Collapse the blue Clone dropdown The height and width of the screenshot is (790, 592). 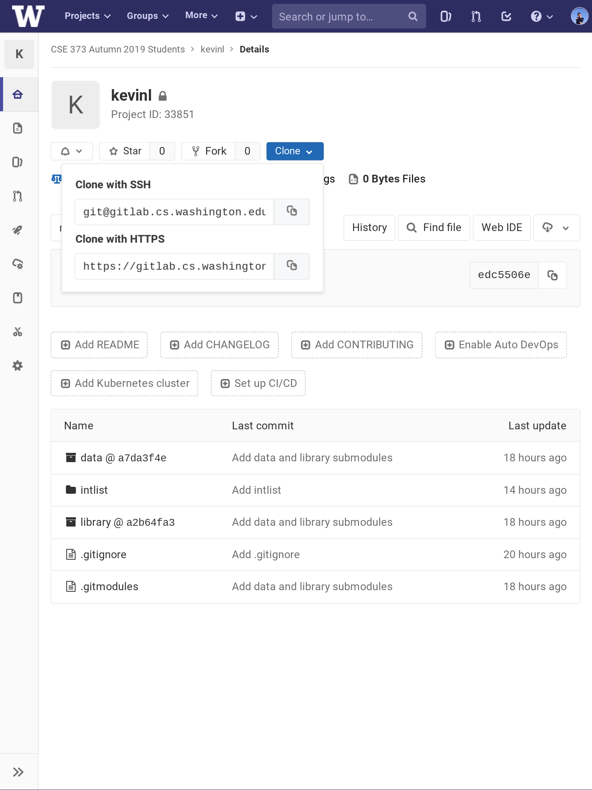295,151
